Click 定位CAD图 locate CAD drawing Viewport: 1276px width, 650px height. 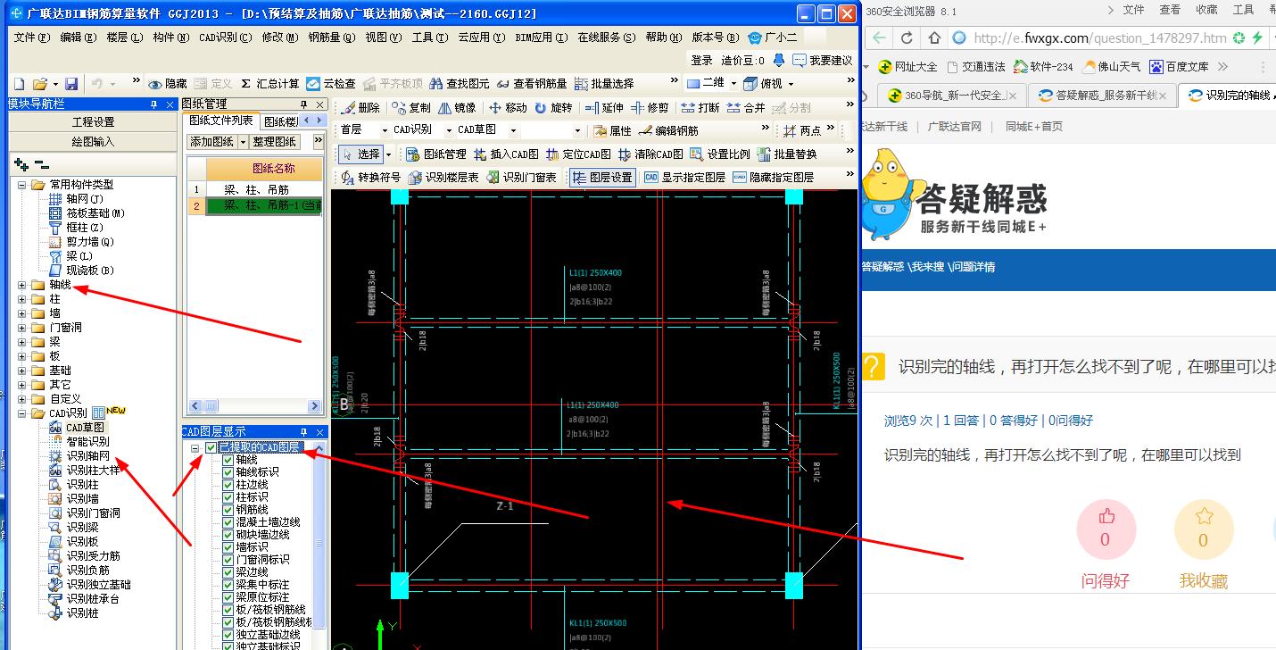(x=577, y=154)
